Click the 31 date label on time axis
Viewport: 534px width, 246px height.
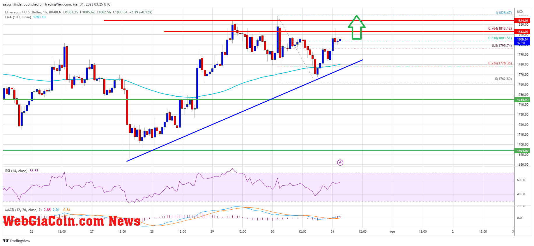[332, 232]
